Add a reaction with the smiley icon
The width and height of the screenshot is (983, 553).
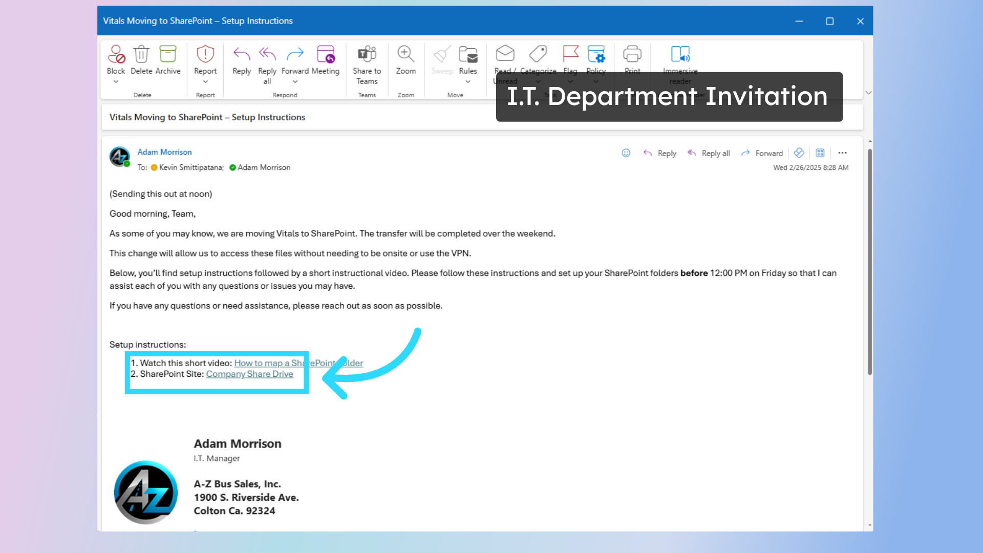pyautogui.click(x=626, y=153)
